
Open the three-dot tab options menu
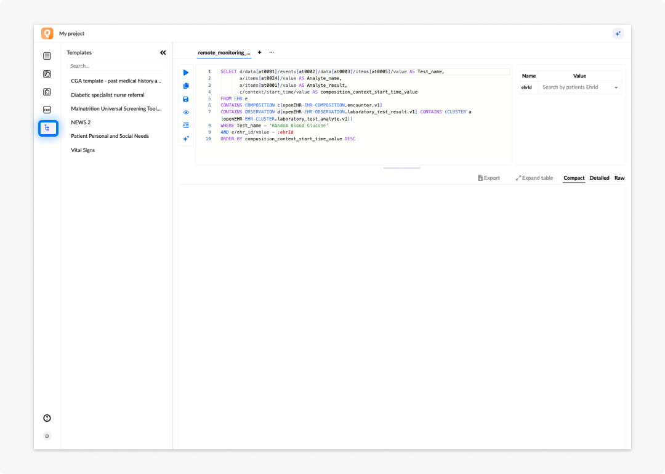272,52
